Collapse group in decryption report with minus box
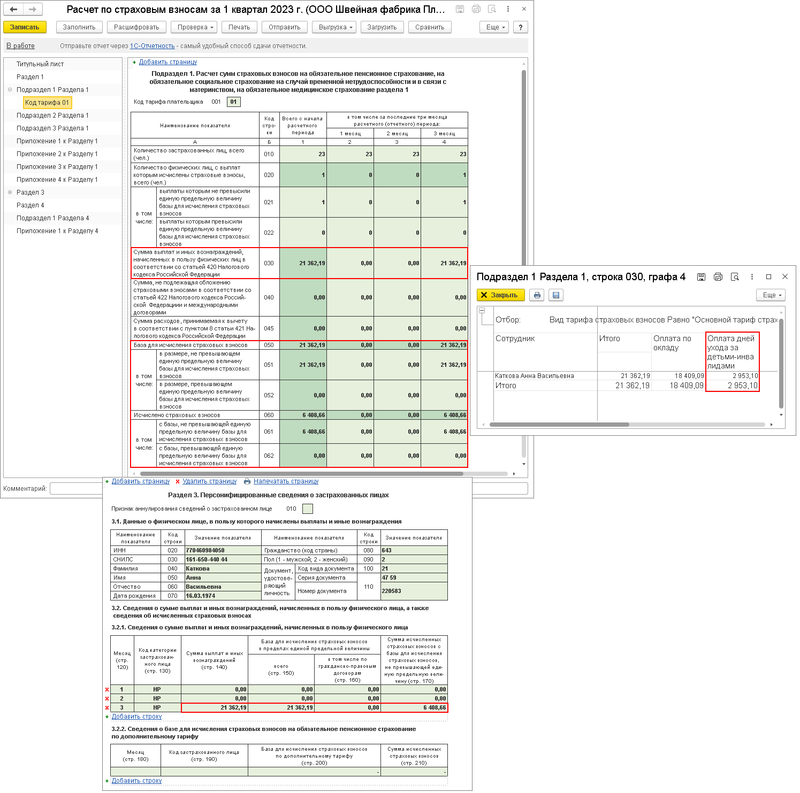 pyautogui.click(x=482, y=310)
